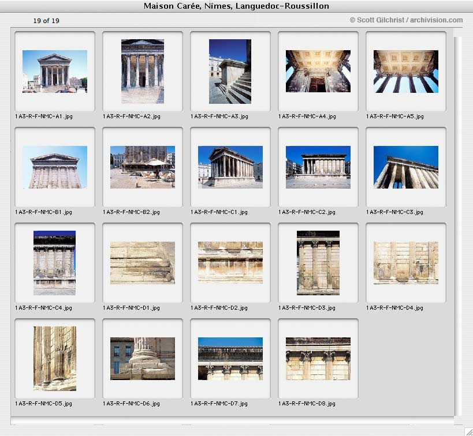Click the filename label 1A3-R-F-NMC-D4.jpg
This screenshot has height=436, width=473.
point(394,308)
